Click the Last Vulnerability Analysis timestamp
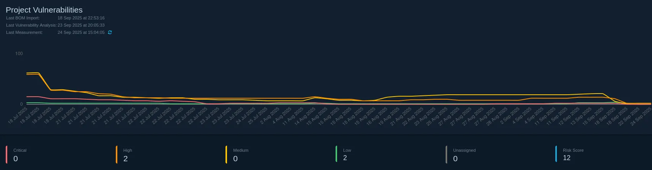 [81, 25]
